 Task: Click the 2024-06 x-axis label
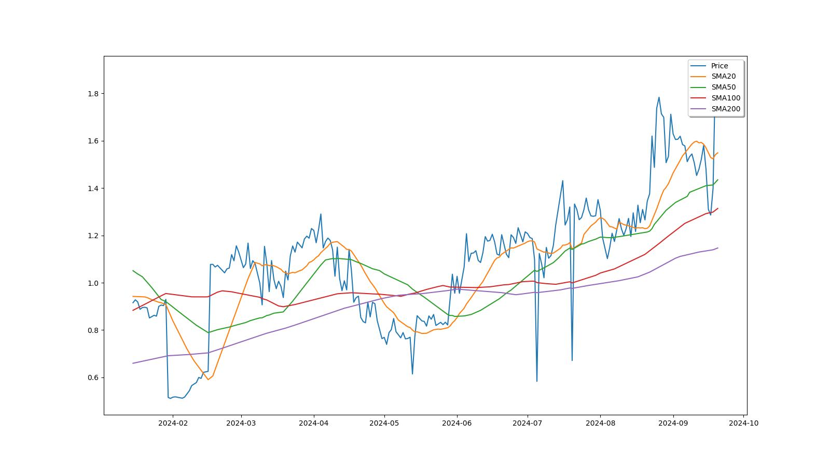tap(457, 423)
